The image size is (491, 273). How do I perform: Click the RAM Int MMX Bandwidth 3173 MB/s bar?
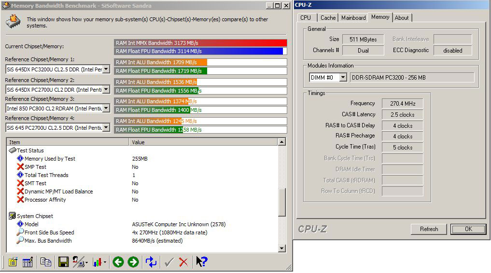coord(200,43)
